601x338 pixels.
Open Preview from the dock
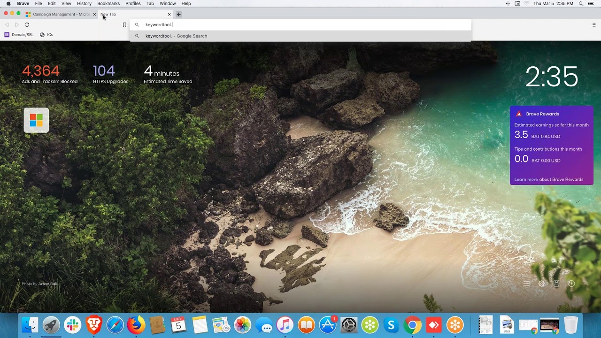tap(221, 325)
